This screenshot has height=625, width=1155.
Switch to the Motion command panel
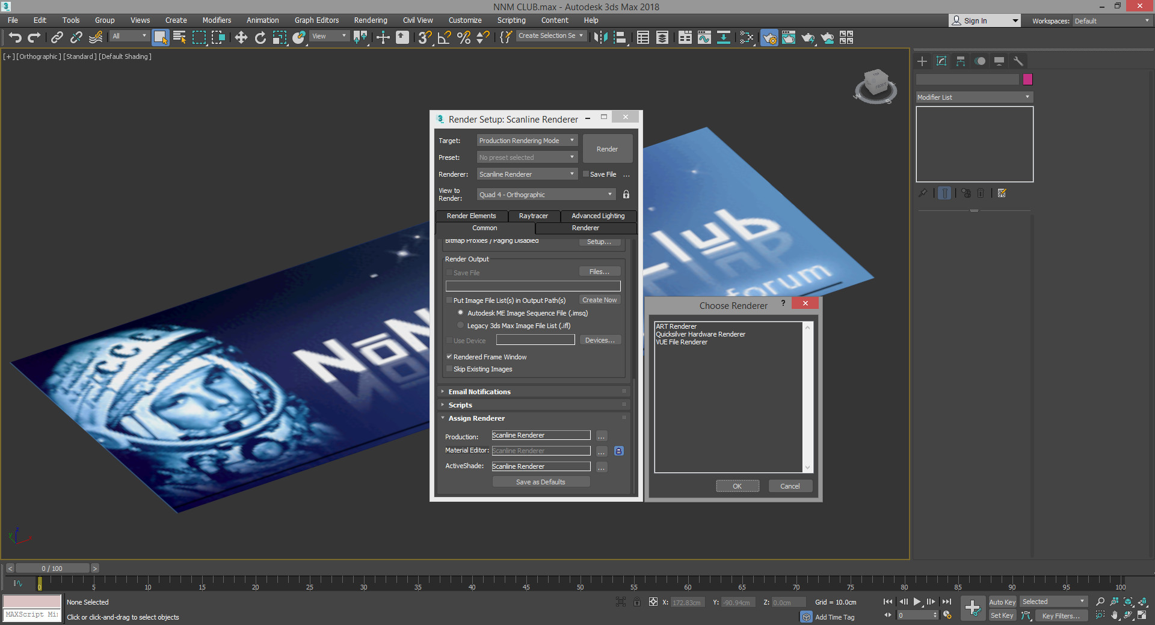[x=980, y=61]
